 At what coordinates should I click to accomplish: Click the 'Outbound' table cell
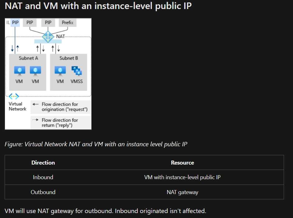pyautogui.click(x=43, y=192)
